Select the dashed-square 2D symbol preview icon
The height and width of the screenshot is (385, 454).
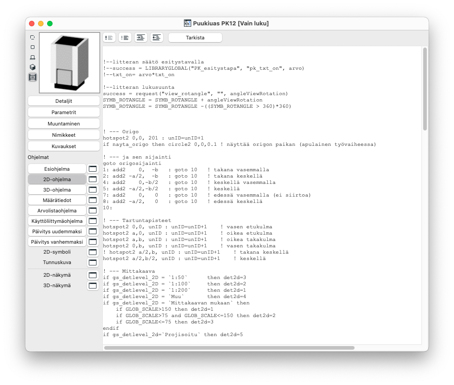(33, 37)
